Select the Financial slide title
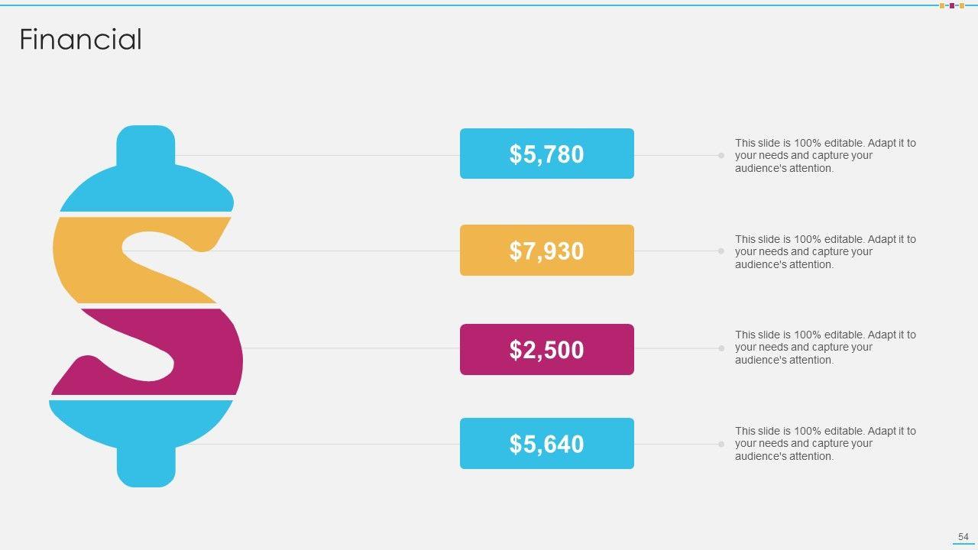Screen dimensions: 978x550 (80, 40)
